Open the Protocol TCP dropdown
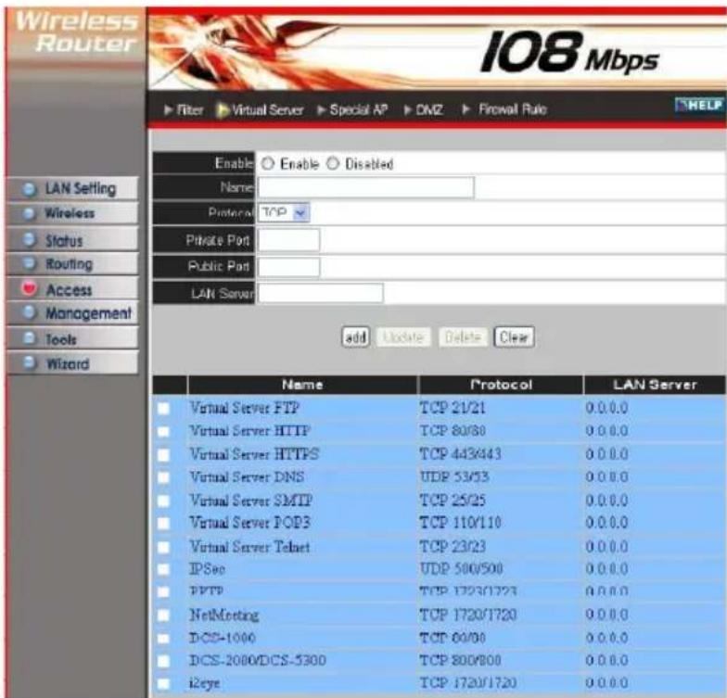 coord(284,213)
